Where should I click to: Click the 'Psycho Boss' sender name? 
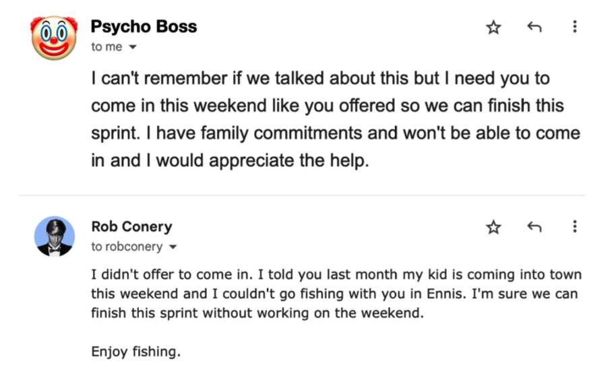(x=144, y=27)
